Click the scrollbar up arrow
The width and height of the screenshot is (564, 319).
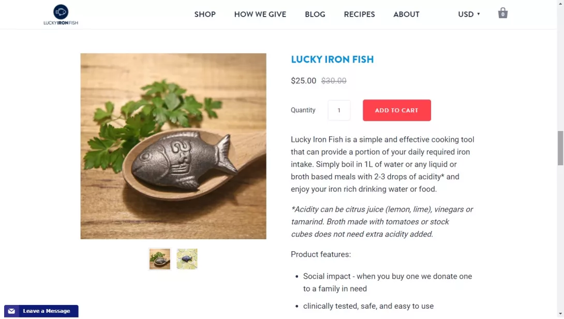560,3
